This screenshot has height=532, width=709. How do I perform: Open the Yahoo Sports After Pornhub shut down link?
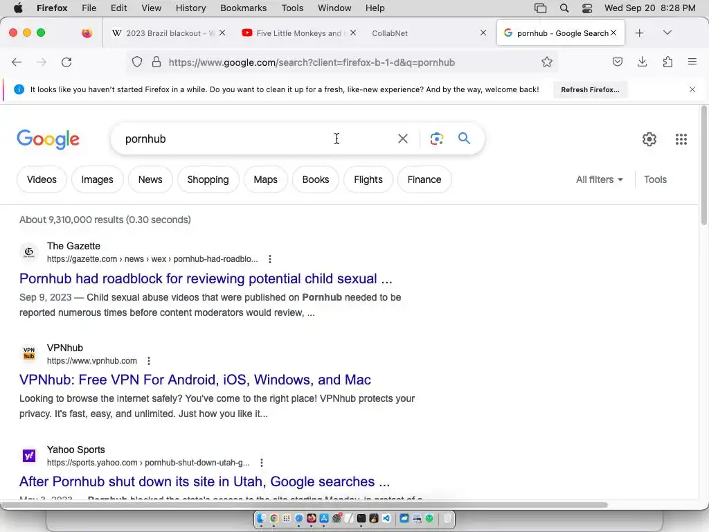[x=204, y=481]
